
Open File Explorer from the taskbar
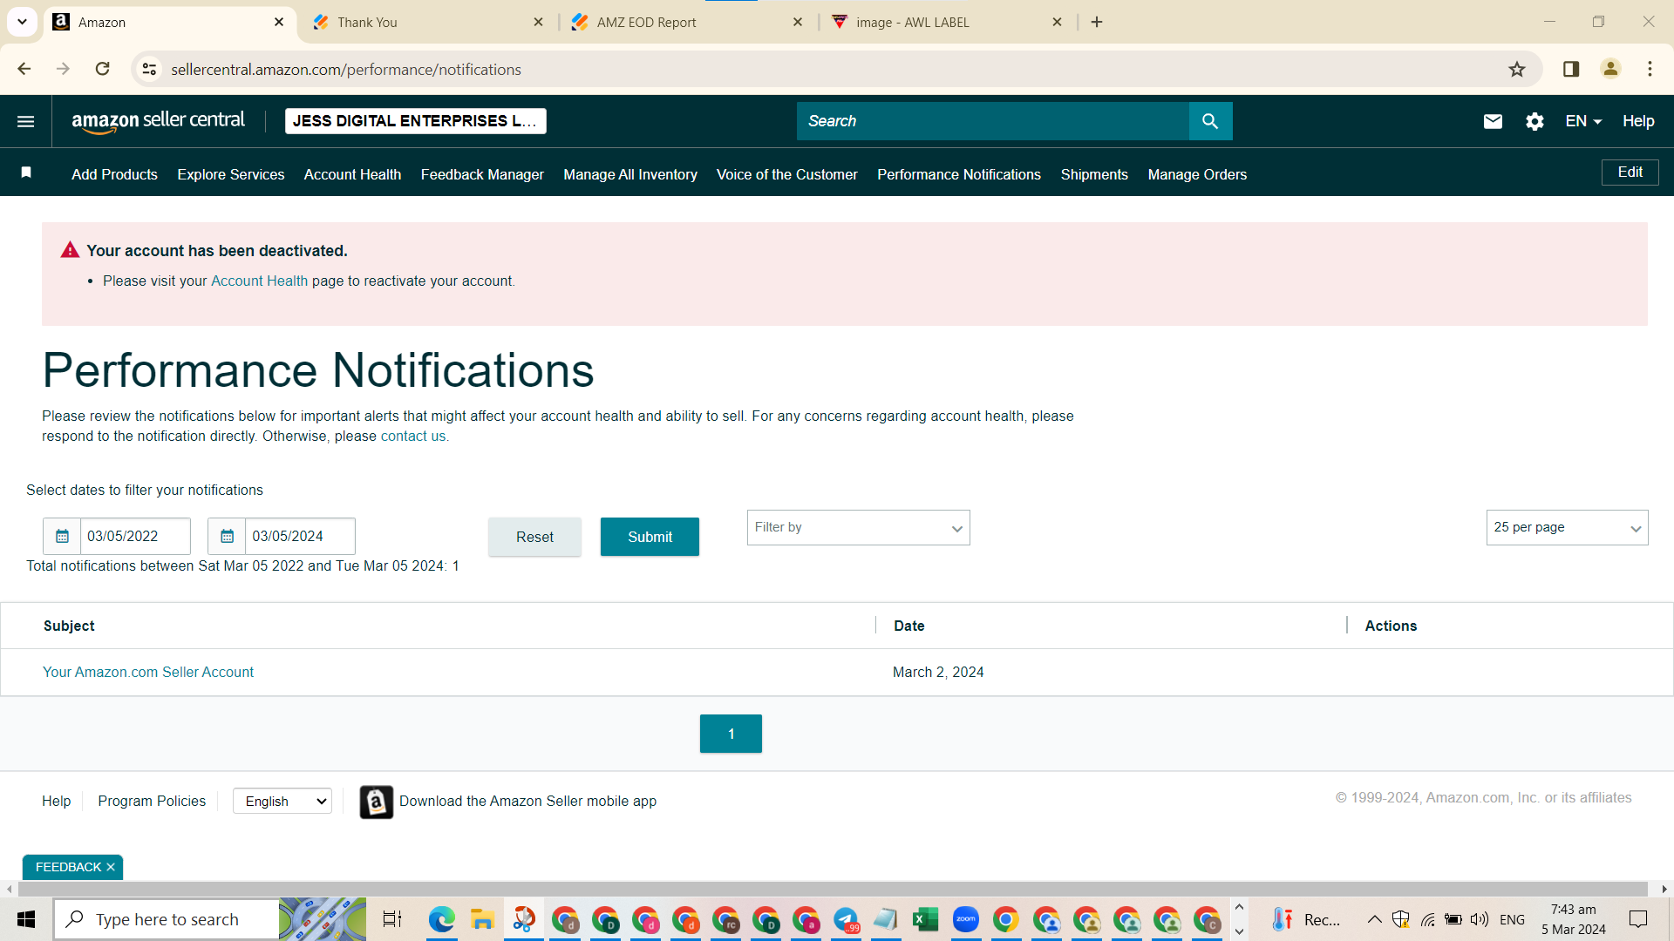[482, 919]
